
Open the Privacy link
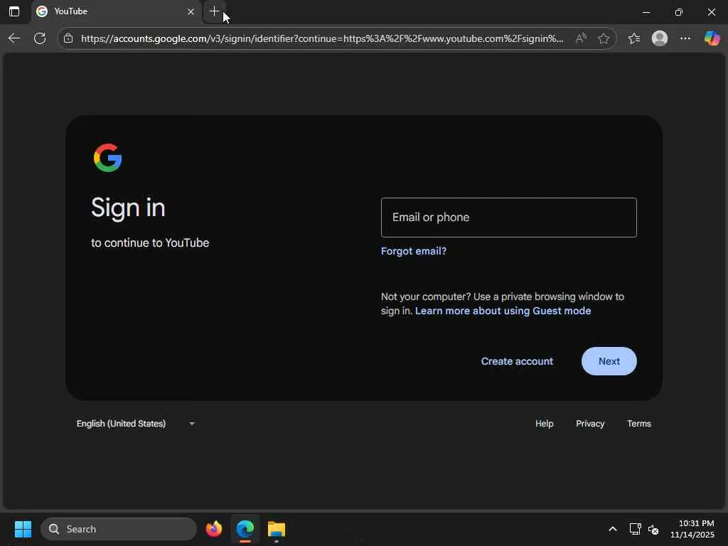tap(590, 424)
